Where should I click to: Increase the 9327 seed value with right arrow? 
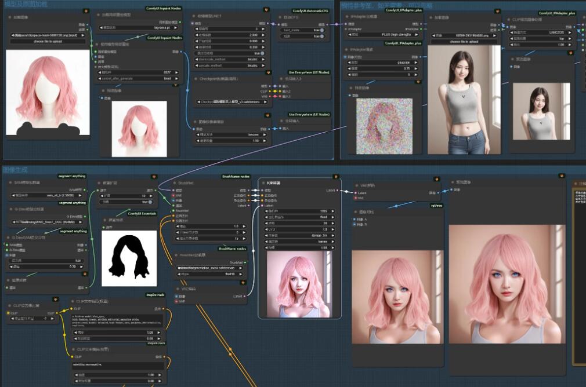176,72
